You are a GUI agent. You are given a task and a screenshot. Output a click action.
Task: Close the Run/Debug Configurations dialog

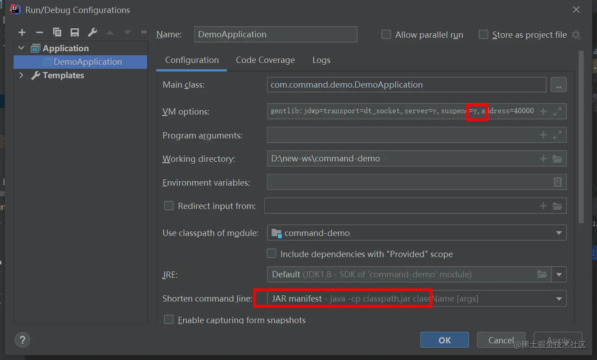click(x=576, y=9)
